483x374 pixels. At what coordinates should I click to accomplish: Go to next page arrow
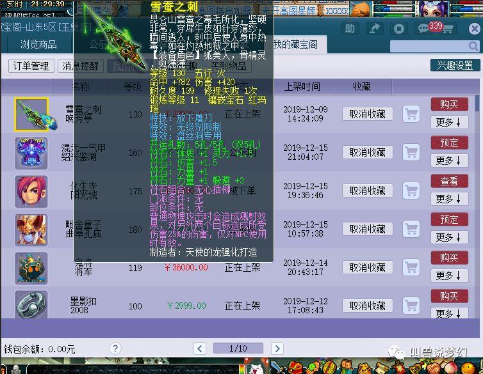click(277, 348)
